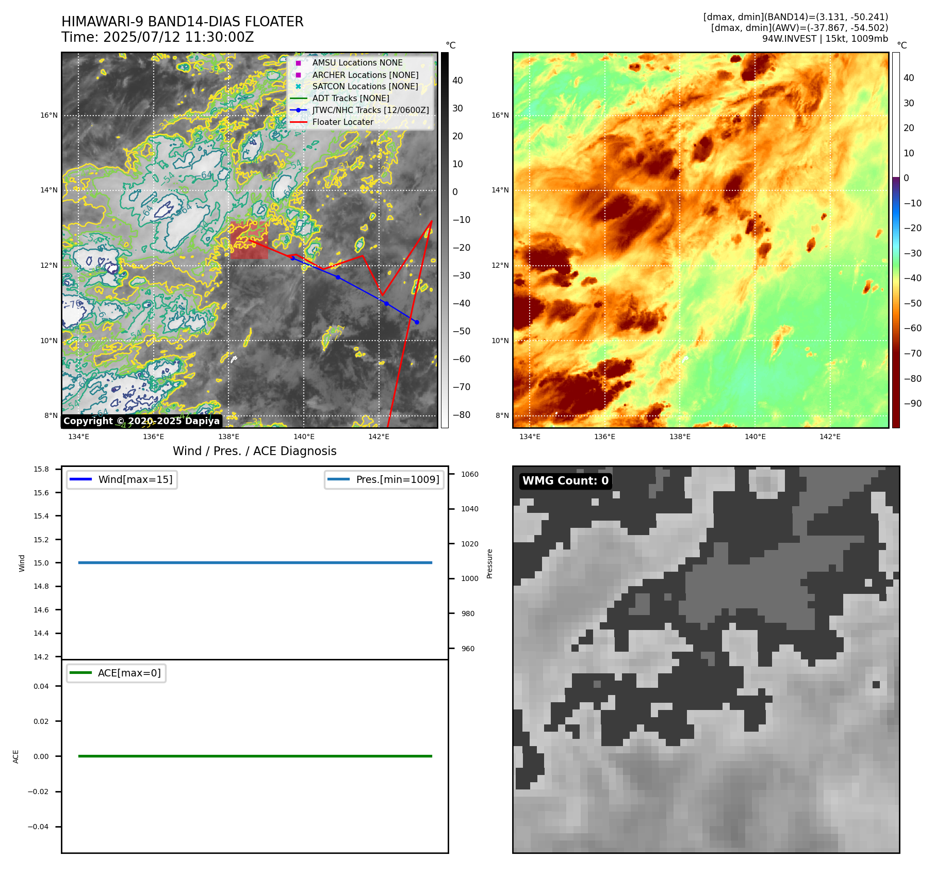Image resolution: width=935 pixels, height=872 pixels.
Task: Click '16°N' label on grayscale IR map
Action: coord(49,115)
